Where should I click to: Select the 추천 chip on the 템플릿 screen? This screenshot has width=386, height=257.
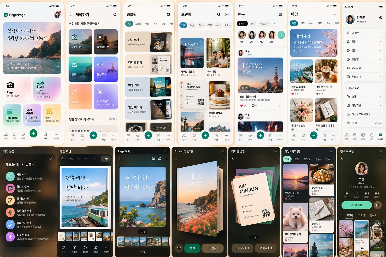tap(129, 24)
